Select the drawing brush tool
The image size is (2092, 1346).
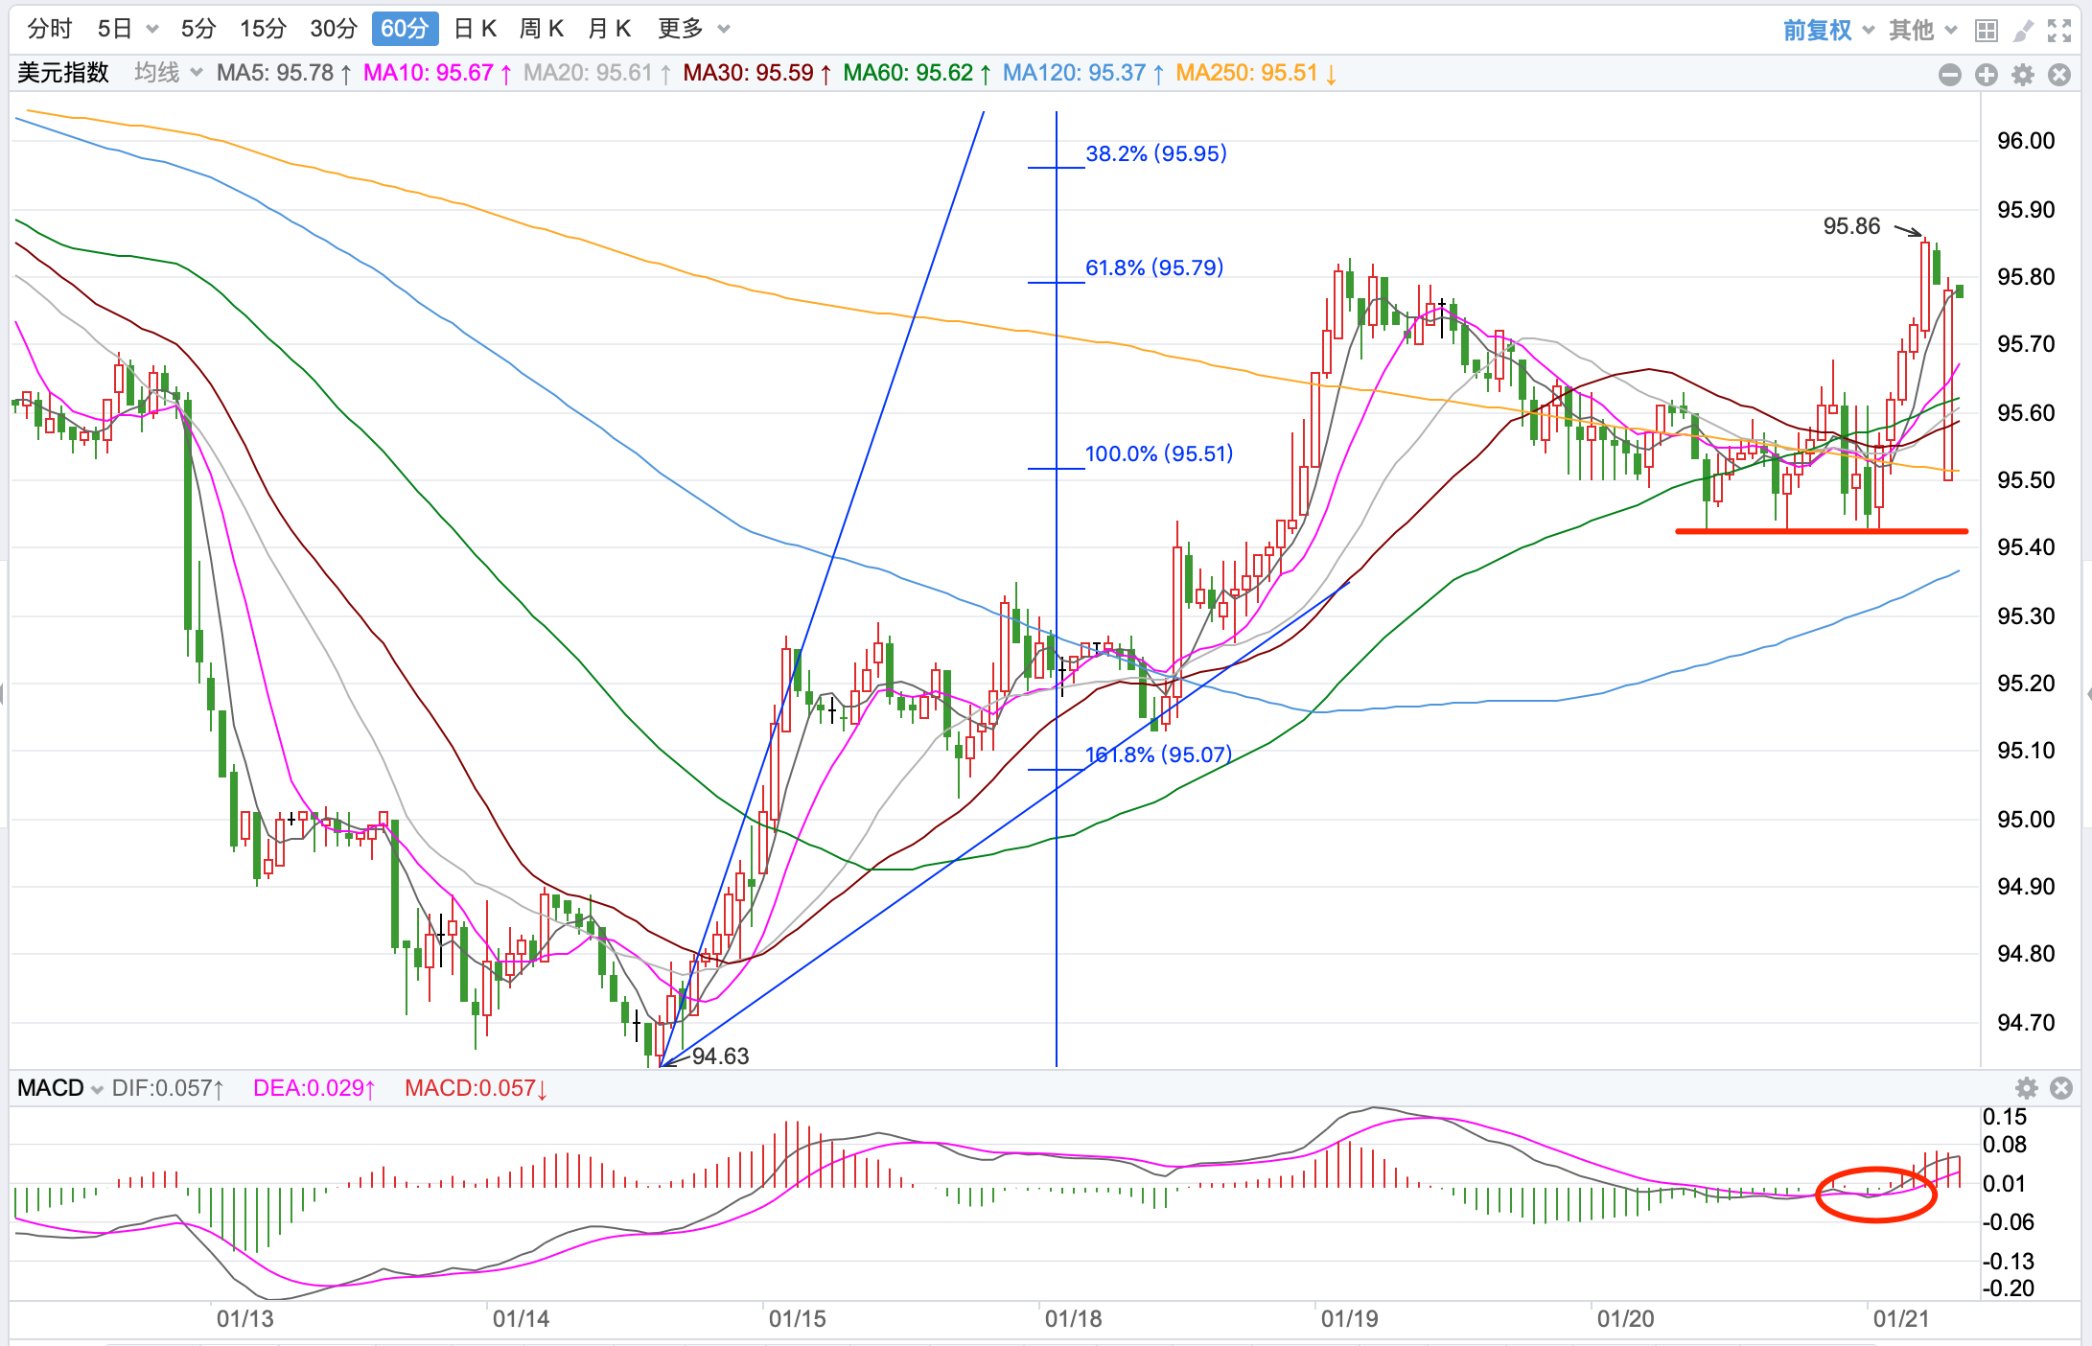click(2023, 31)
